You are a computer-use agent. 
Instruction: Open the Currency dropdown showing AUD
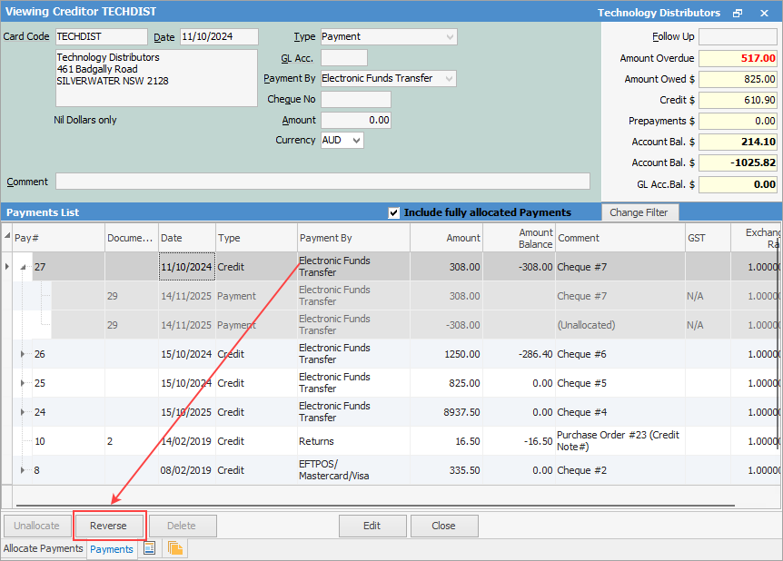click(355, 141)
